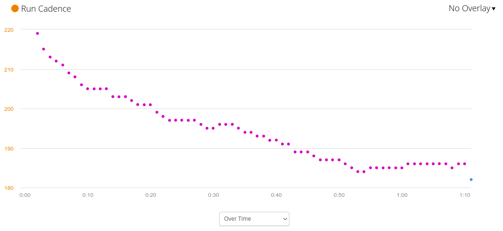
Task: Click the 220 cadence axis label
Action: 9,30
